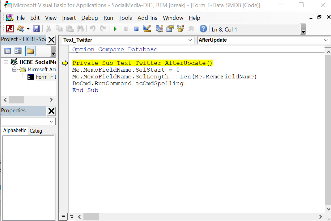Open the Add-Ins menu
Screen dimensions: 331x221
click(x=147, y=18)
